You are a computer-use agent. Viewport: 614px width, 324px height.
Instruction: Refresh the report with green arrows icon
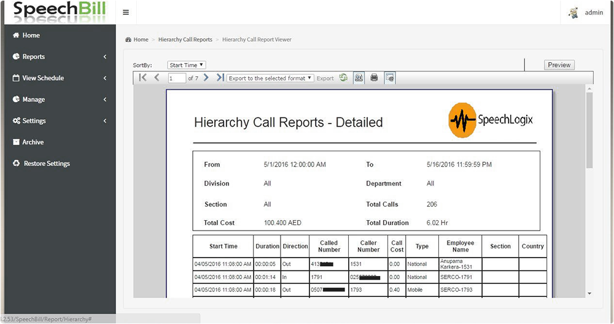(x=344, y=77)
